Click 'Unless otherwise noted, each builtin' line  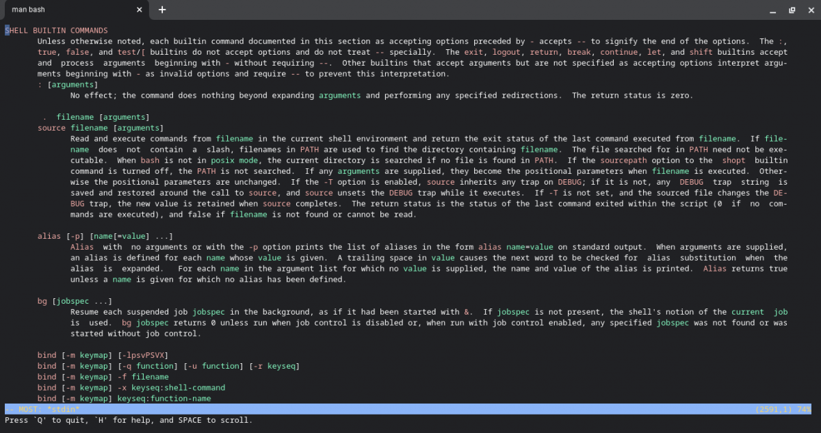point(413,42)
